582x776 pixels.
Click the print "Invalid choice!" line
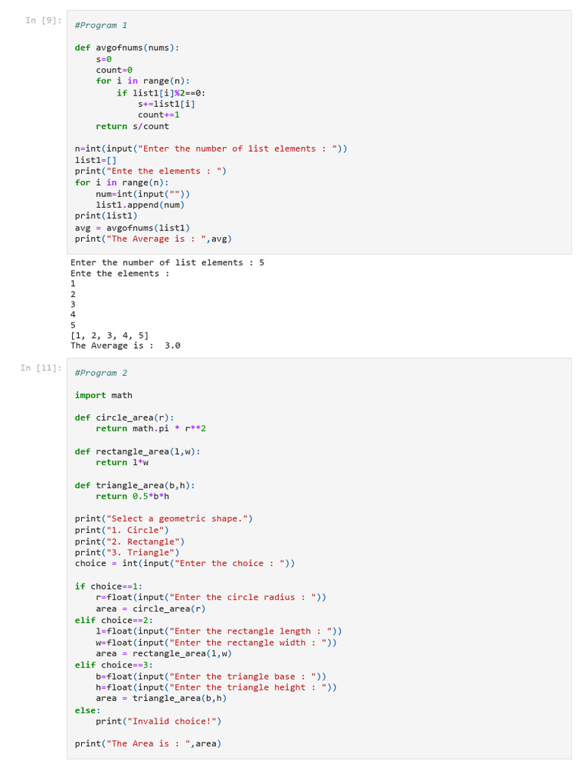click(158, 721)
